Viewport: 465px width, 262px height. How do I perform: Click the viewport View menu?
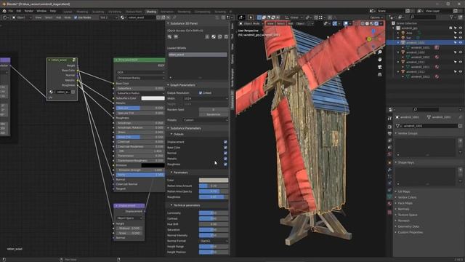(x=270, y=23)
